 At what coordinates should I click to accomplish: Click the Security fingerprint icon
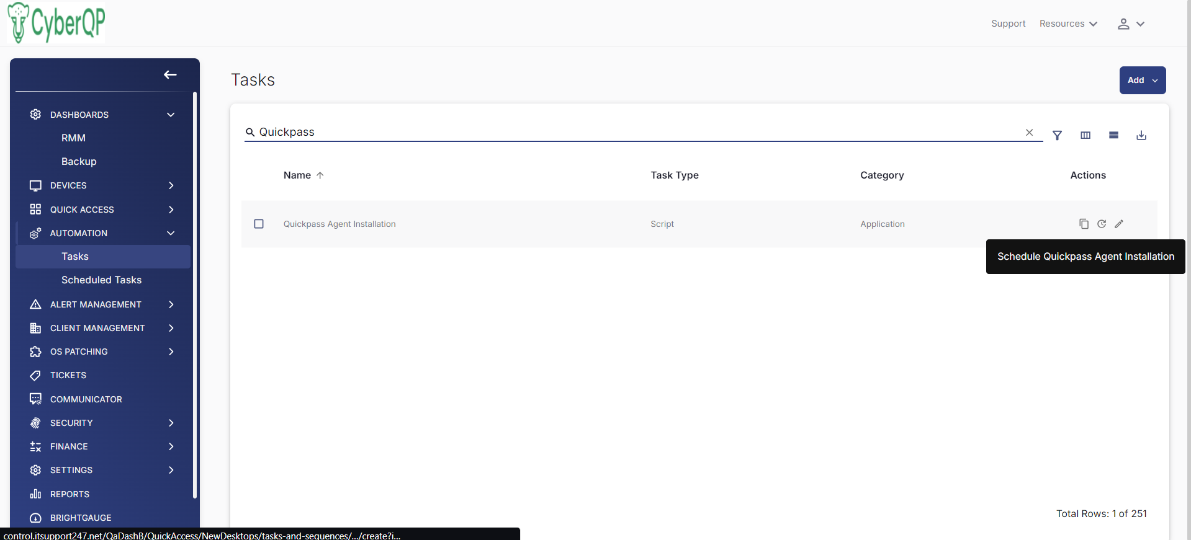pyautogui.click(x=35, y=423)
